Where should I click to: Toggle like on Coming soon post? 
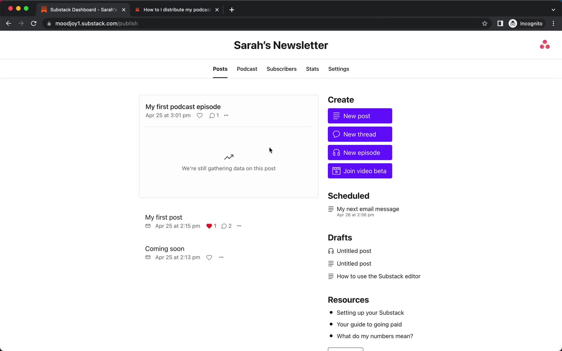(x=209, y=257)
